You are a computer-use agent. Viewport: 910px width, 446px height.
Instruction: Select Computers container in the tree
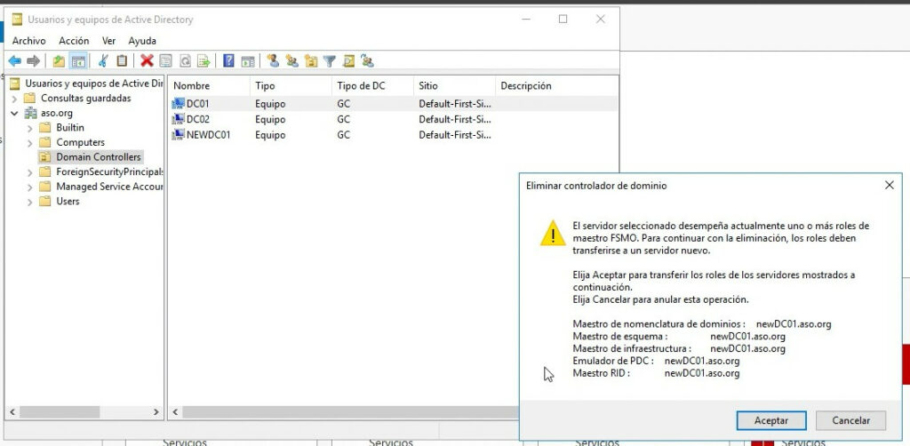(80, 142)
